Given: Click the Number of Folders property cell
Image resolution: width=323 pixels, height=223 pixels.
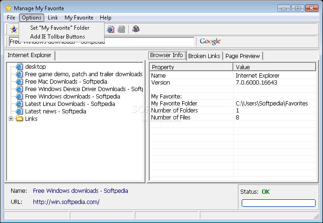Looking at the screenshot, I should pyautogui.click(x=174, y=110).
